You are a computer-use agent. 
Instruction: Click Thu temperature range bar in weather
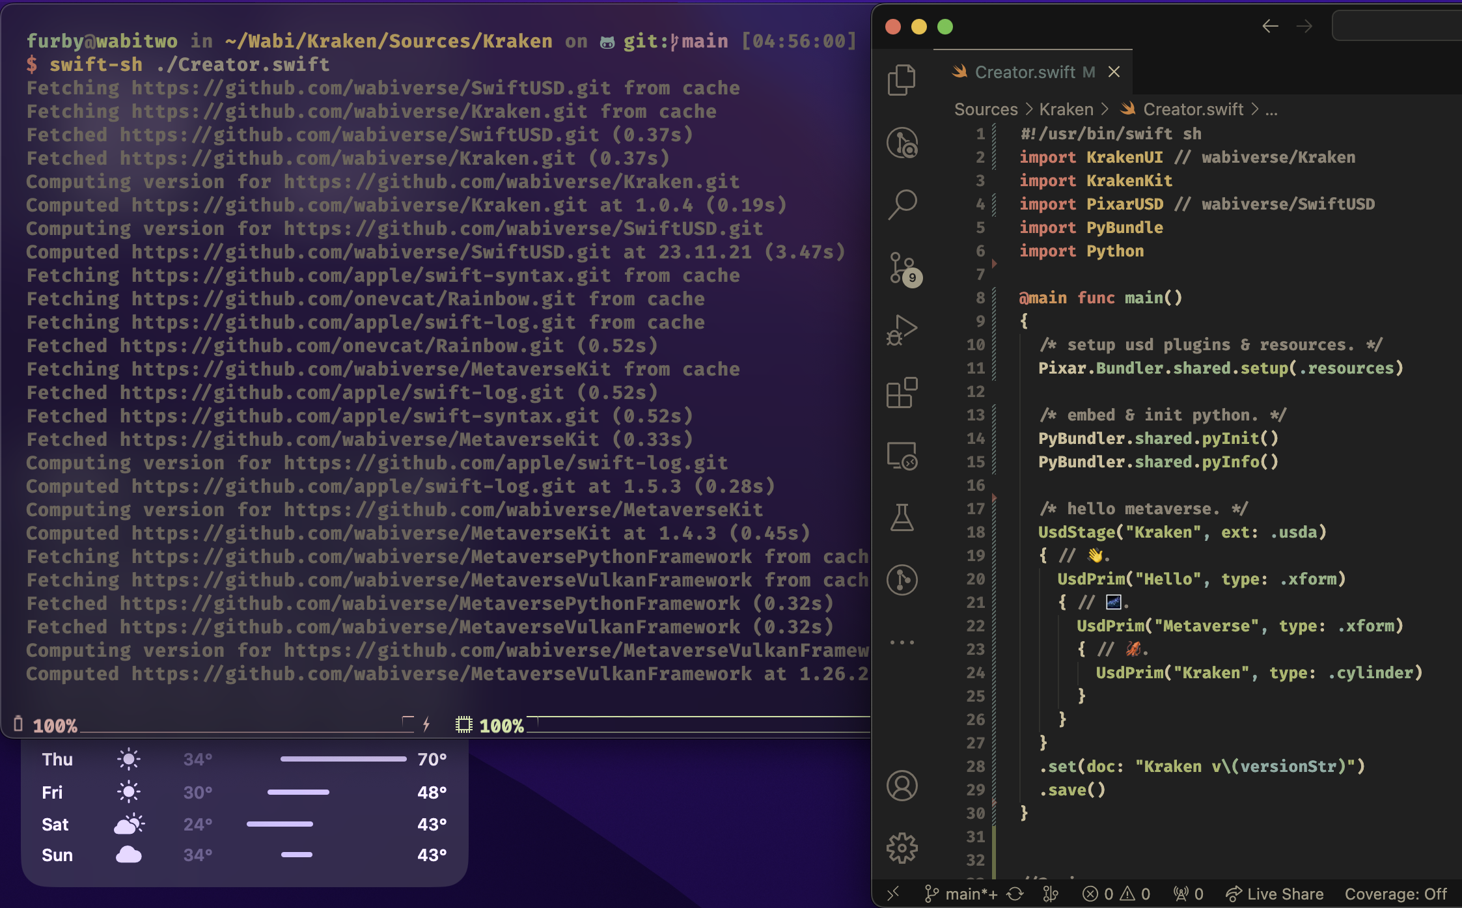(343, 759)
